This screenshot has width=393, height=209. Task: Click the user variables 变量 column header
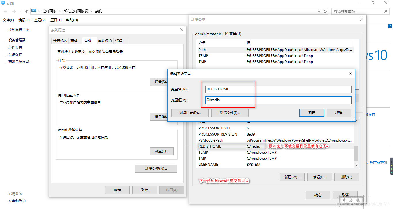click(221, 43)
